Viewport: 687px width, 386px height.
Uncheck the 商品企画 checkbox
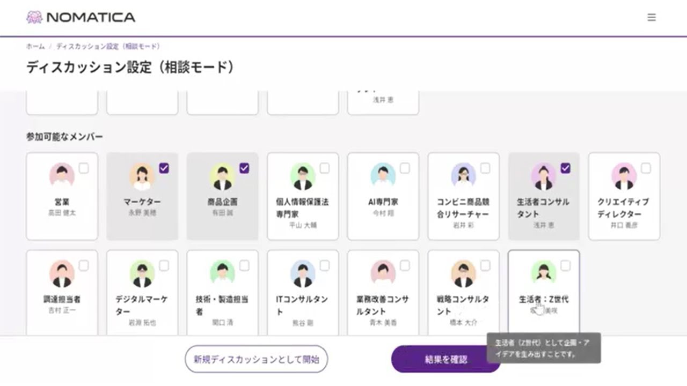(x=244, y=168)
